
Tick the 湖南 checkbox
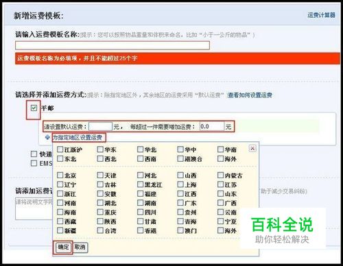pyautogui.click(x=140, y=203)
